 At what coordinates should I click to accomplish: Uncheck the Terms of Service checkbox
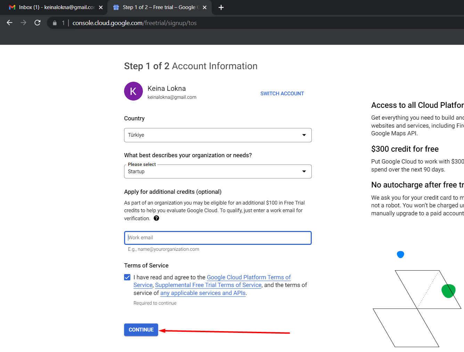(127, 277)
